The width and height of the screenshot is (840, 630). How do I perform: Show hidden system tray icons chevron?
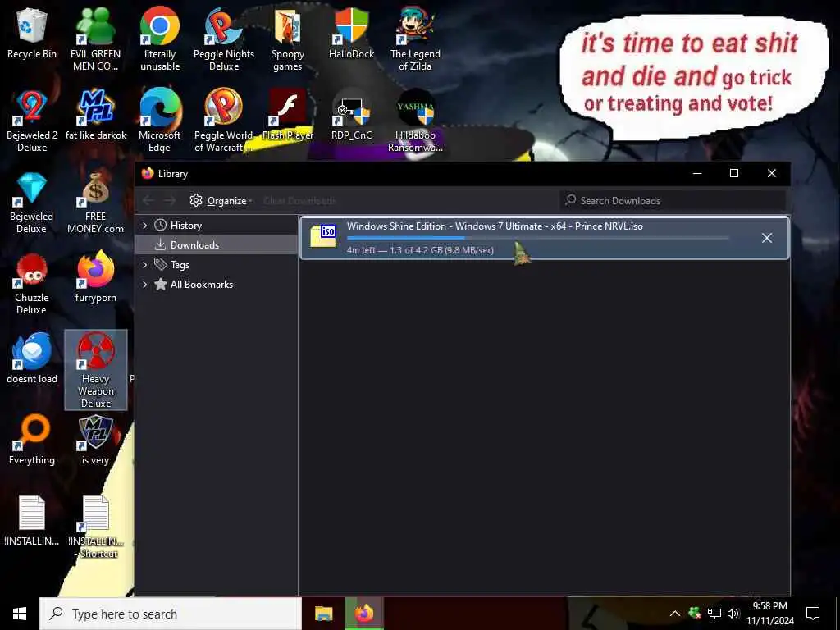click(x=675, y=614)
